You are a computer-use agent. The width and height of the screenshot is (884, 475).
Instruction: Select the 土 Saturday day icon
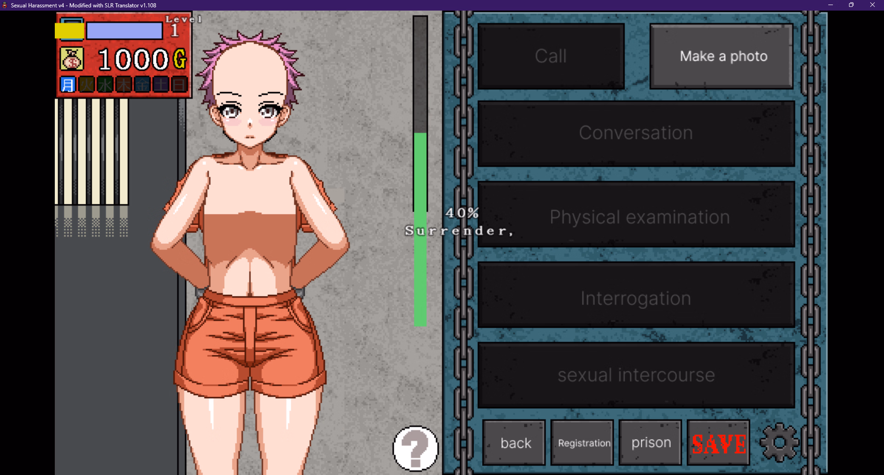point(161,85)
